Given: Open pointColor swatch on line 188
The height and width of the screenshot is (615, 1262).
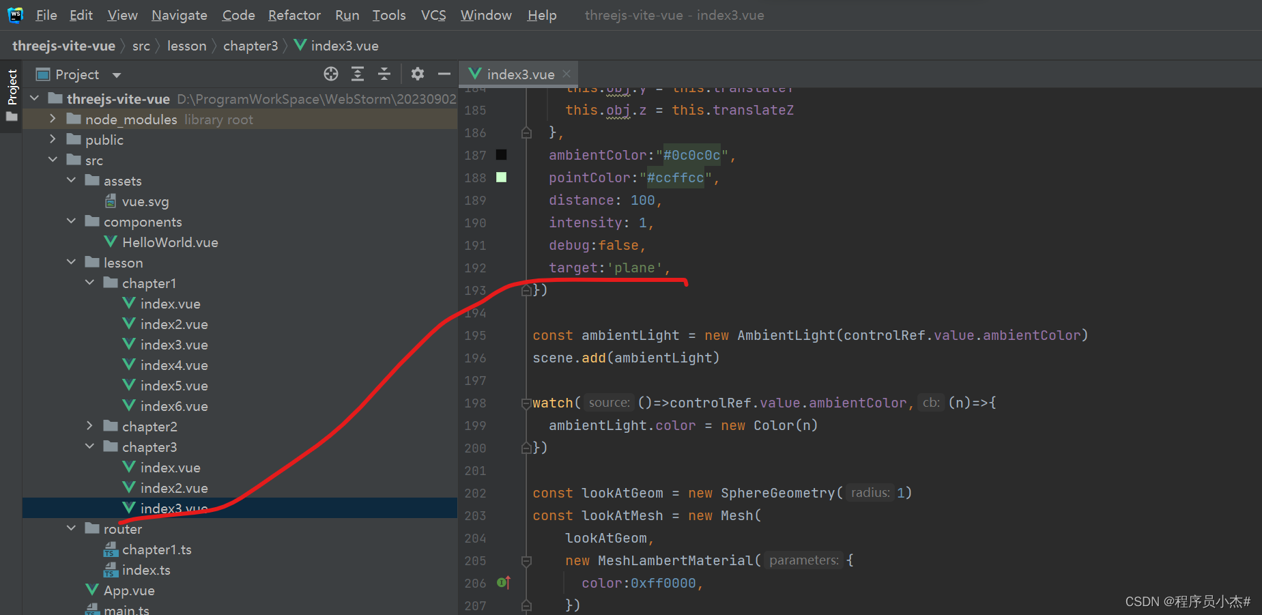Looking at the screenshot, I should click(501, 177).
